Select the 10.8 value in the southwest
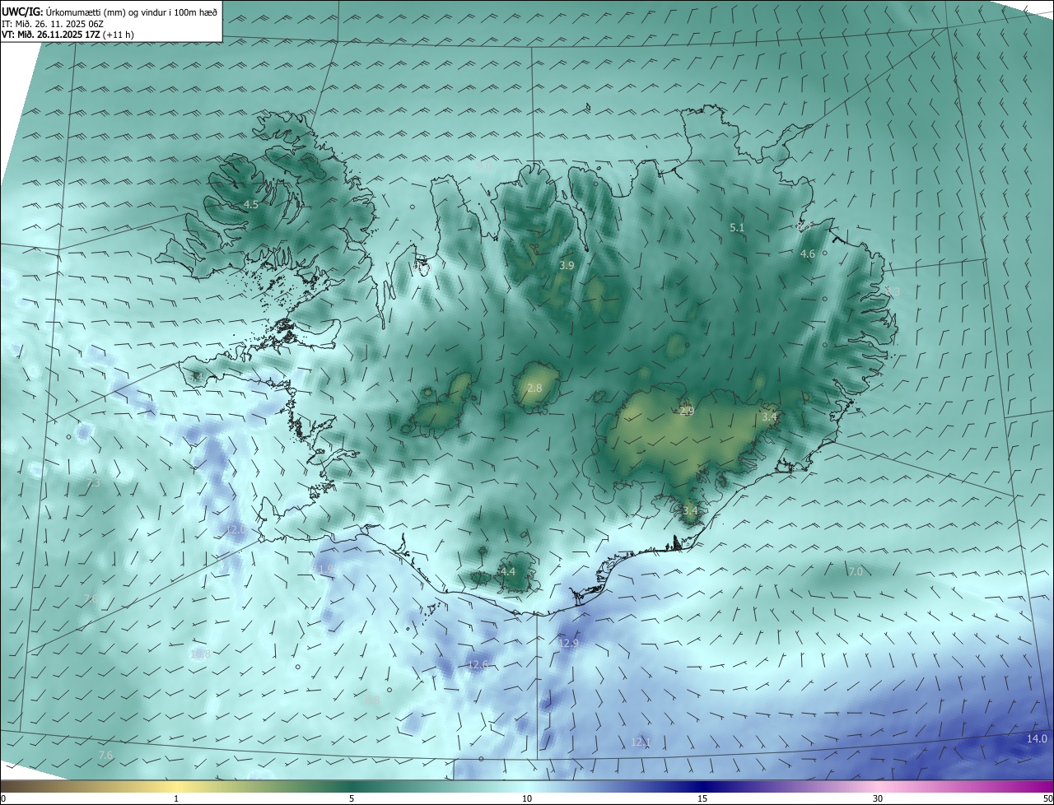The height and width of the screenshot is (805, 1054). coord(200,654)
